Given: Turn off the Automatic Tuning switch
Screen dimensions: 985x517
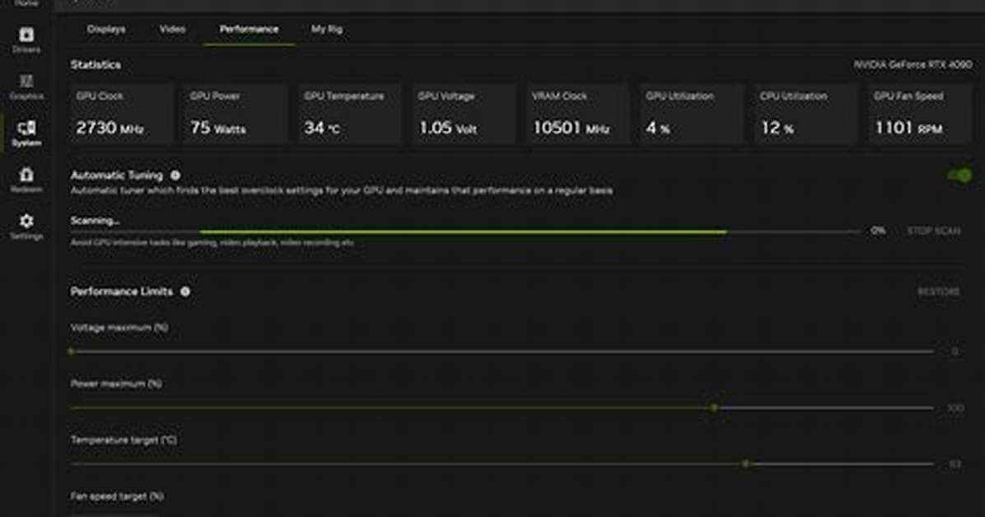Looking at the screenshot, I should 959,175.
